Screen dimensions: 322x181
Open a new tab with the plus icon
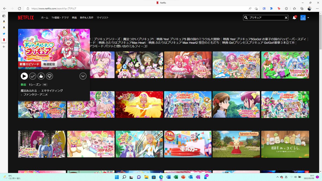click(x=4, y=47)
